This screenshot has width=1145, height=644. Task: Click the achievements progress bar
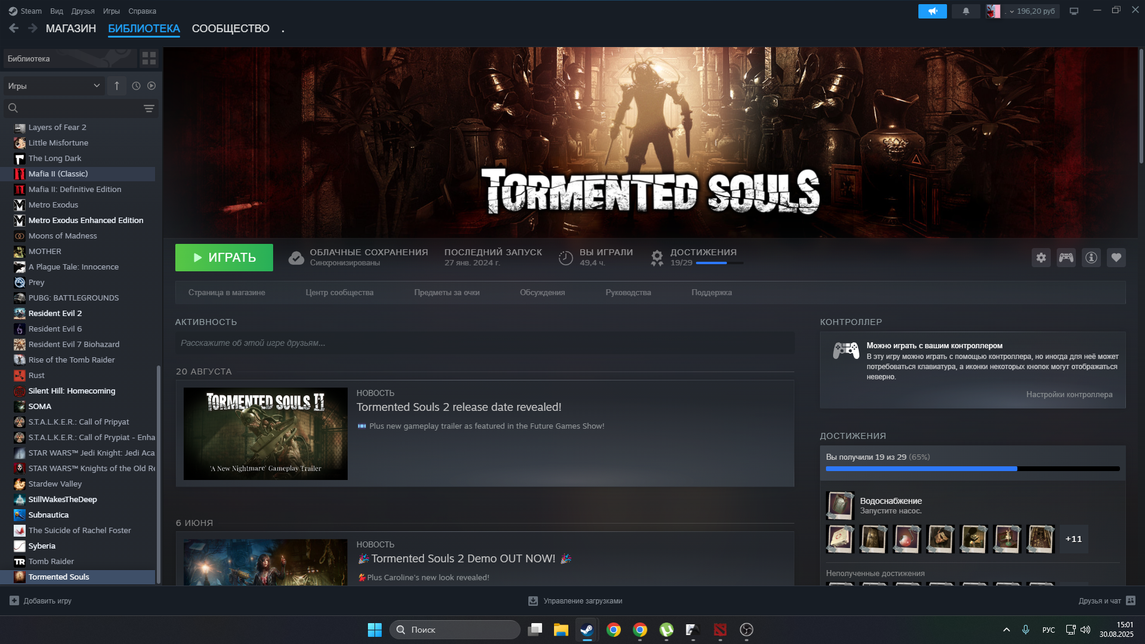coord(972,469)
